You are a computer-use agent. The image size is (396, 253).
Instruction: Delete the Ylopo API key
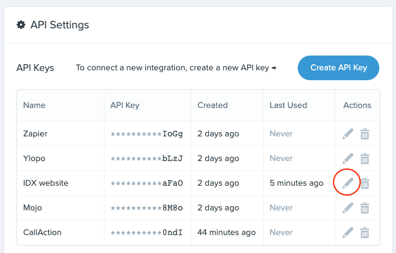coord(364,159)
